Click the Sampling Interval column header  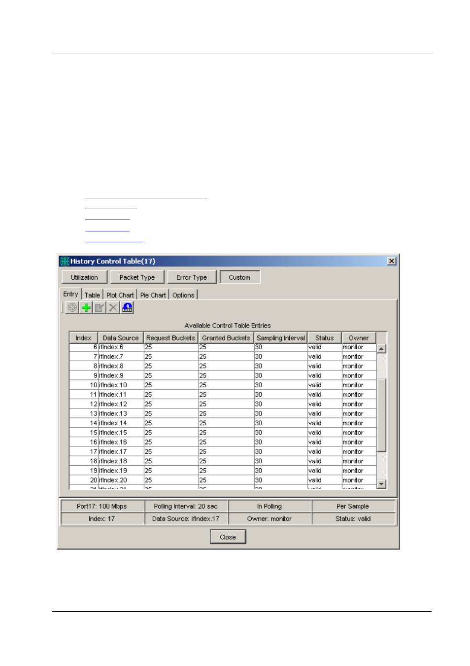click(281, 338)
